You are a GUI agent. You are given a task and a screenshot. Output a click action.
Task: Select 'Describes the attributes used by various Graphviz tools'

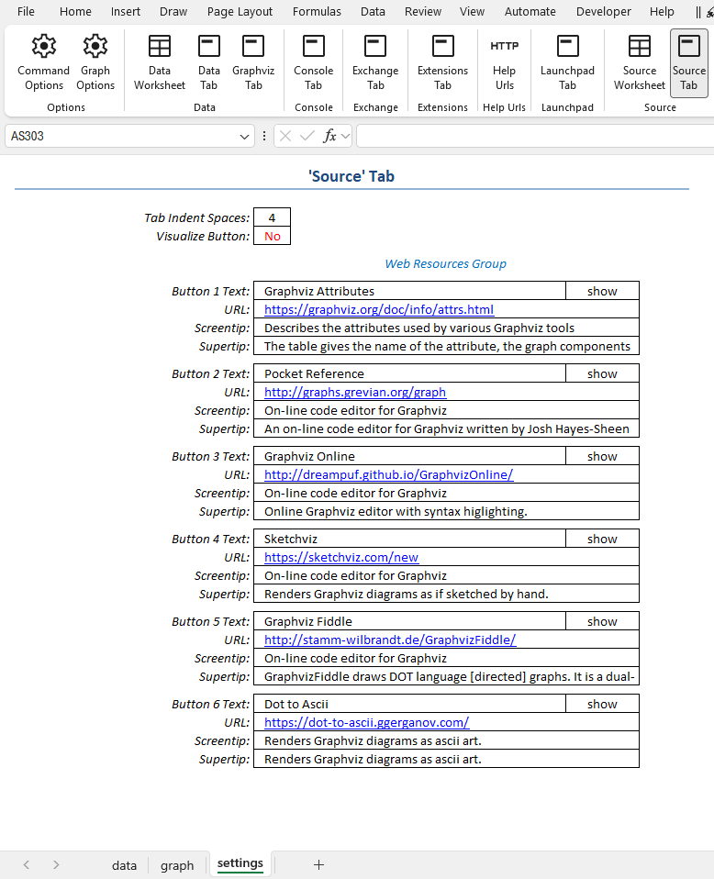(446, 328)
